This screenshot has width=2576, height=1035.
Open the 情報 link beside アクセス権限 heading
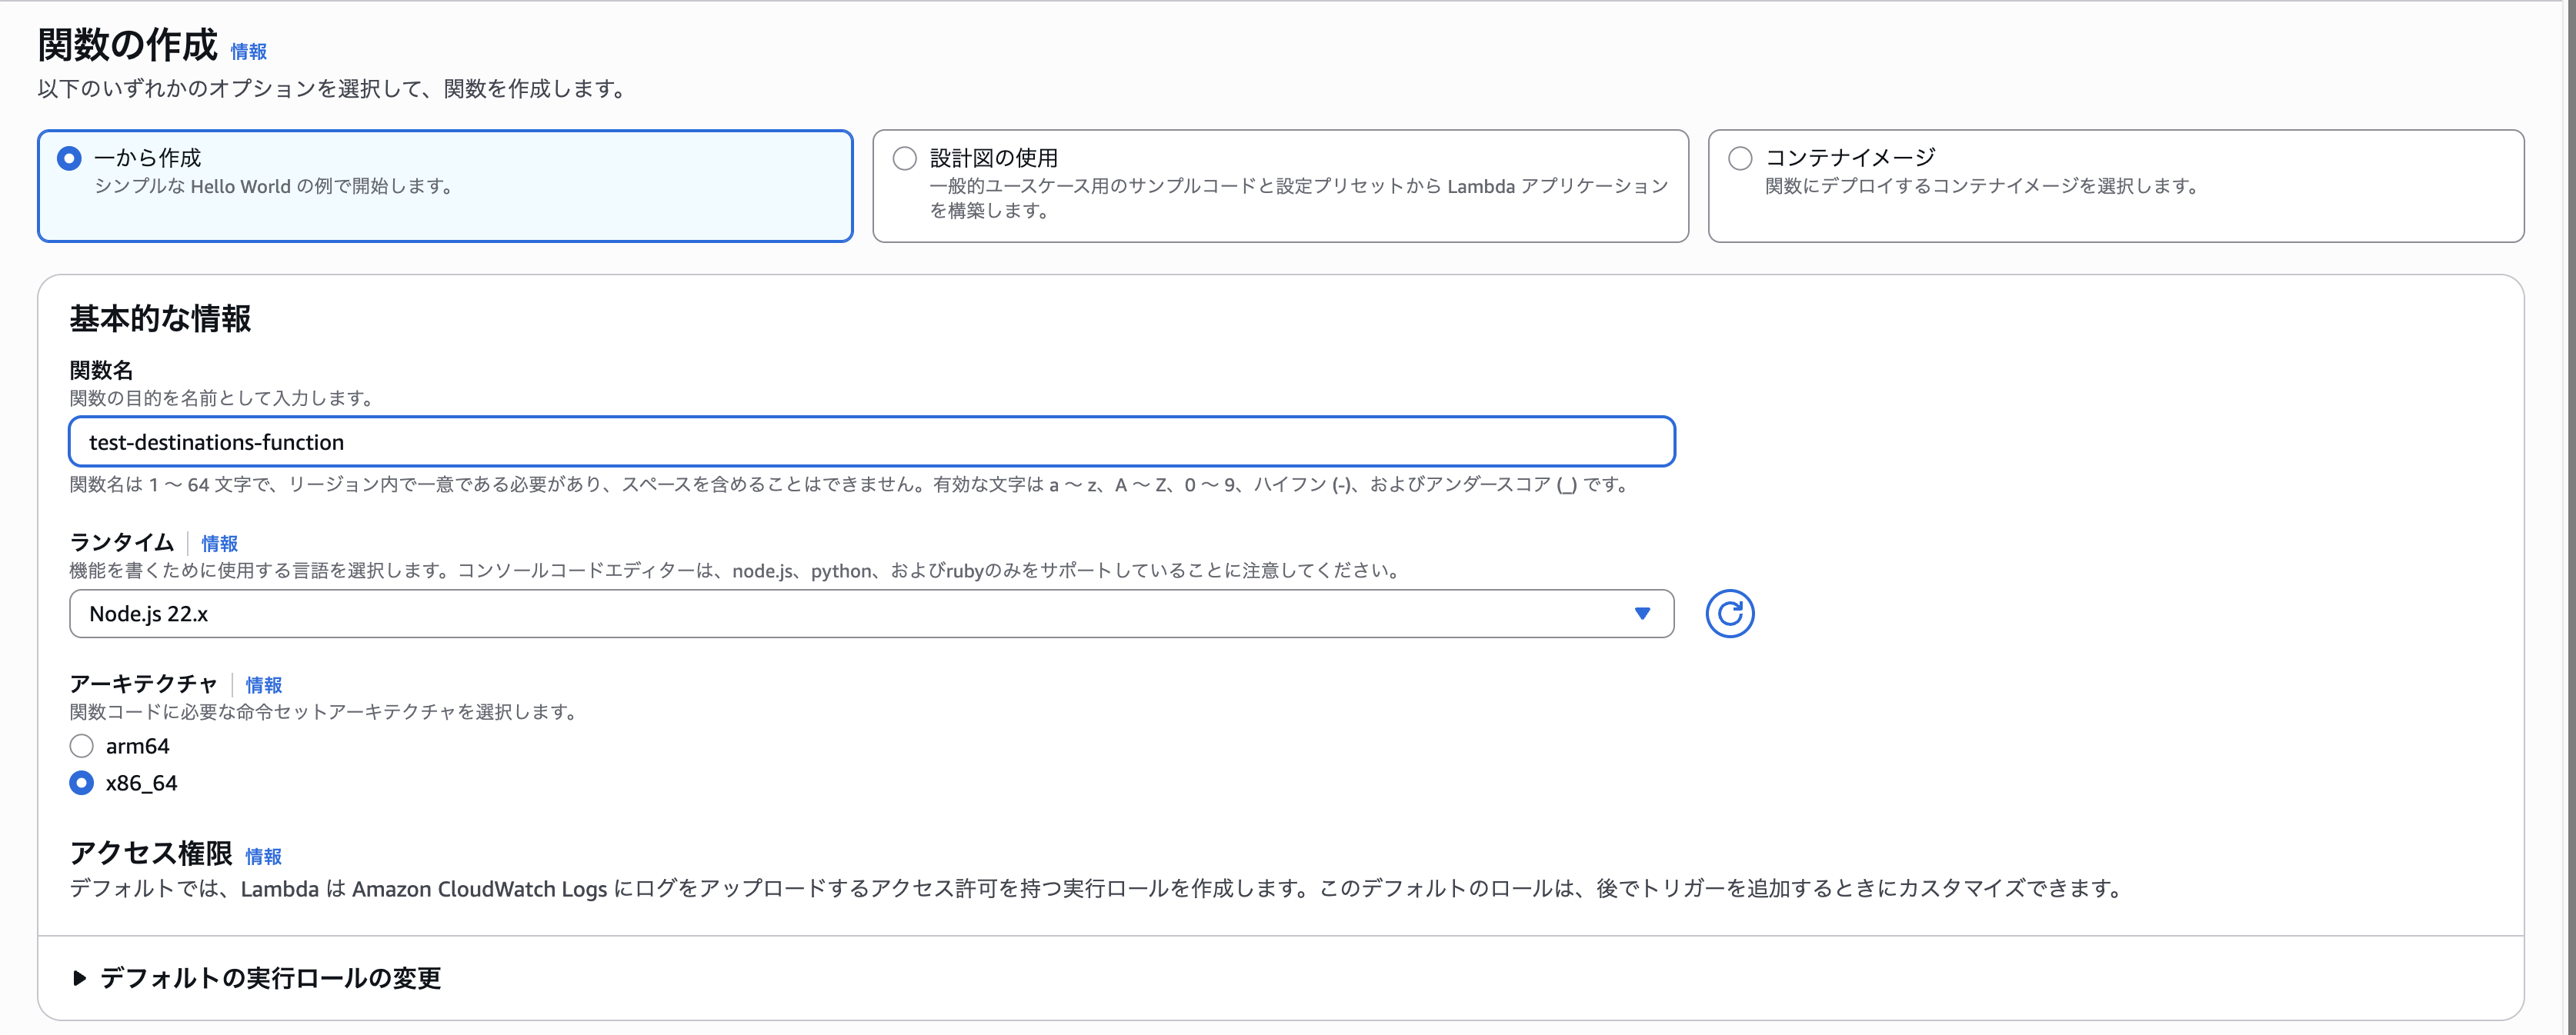[x=264, y=856]
